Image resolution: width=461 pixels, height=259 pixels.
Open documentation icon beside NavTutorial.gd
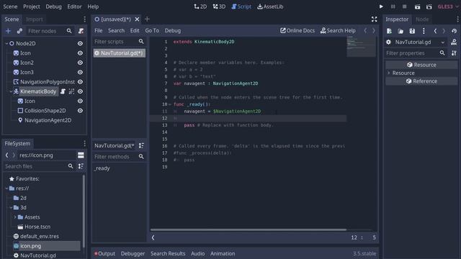(454, 42)
